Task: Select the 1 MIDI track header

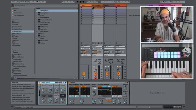Action: point(86,5)
